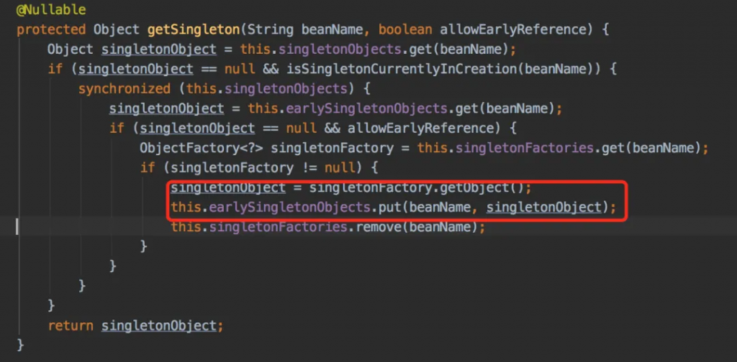Select the getSingleton method name

click(x=193, y=29)
